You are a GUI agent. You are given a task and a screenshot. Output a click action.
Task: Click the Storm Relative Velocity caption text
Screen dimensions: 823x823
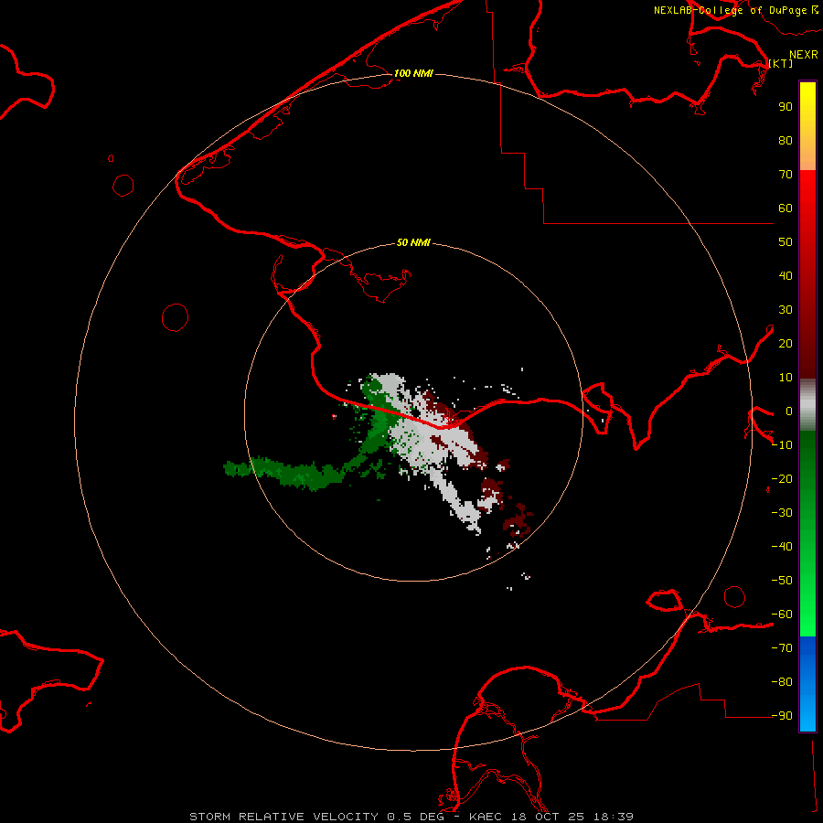point(411,817)
